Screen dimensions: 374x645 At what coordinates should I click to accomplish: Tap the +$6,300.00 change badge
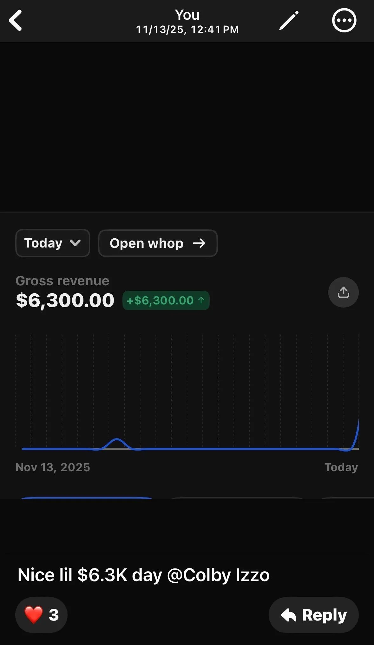click(x=166, y=300)
